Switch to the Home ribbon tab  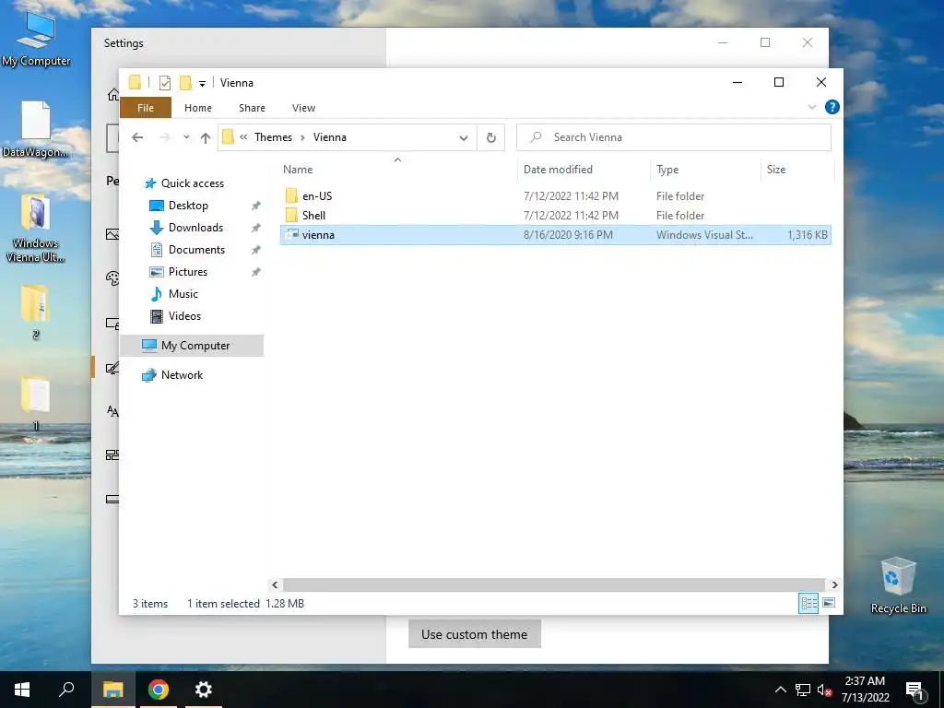pos(198,108)
